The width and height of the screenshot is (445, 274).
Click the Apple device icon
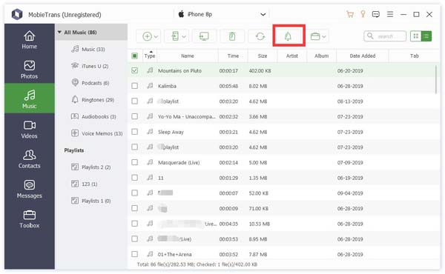tap(181, 14)
